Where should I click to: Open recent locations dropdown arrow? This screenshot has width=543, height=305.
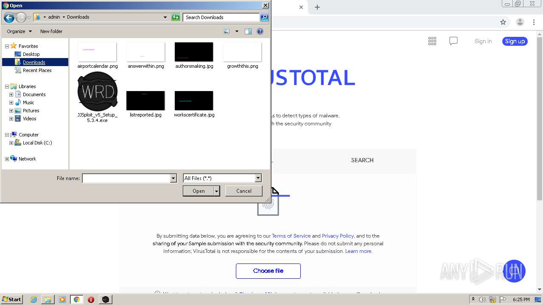(29, 17)
